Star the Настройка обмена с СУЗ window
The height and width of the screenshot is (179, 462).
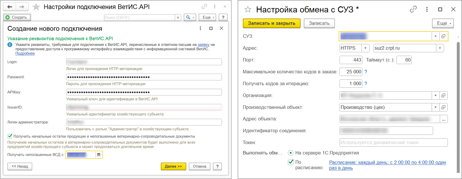click(x=248, y=10)
